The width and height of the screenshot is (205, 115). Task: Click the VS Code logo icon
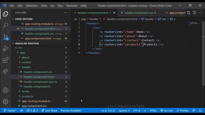coord(4,5)
